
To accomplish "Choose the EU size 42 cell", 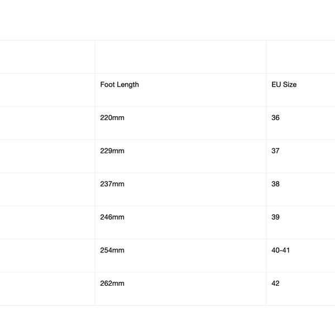I will pyautogui.click(x=276, y=284).
